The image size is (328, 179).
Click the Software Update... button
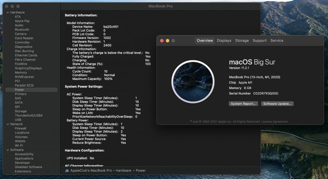click(277, 104)
